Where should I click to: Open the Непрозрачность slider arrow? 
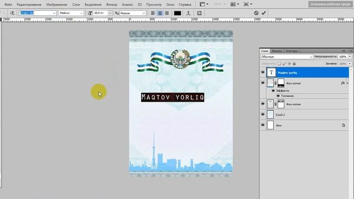(350, 56)
